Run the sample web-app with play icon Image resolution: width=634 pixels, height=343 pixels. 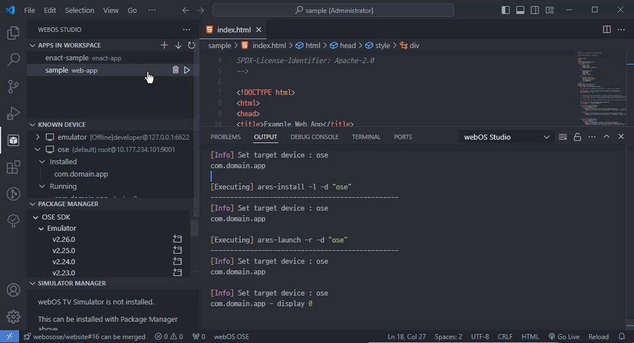187,70
